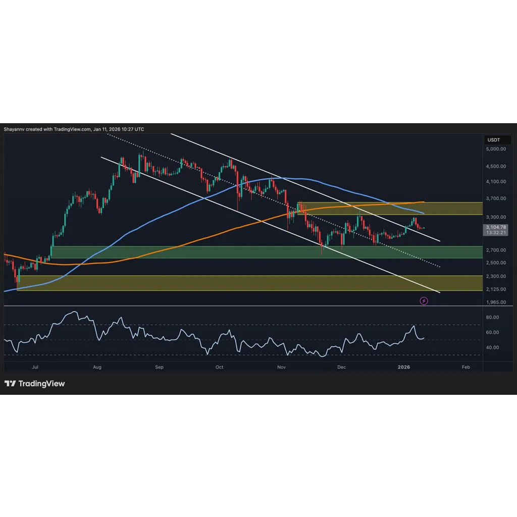
Task: Click the Aug label on time axis
Action: pos(97,367)
